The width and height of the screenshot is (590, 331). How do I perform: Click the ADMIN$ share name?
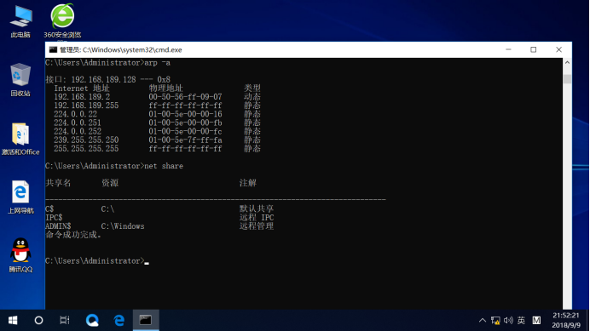click(58, 226)
